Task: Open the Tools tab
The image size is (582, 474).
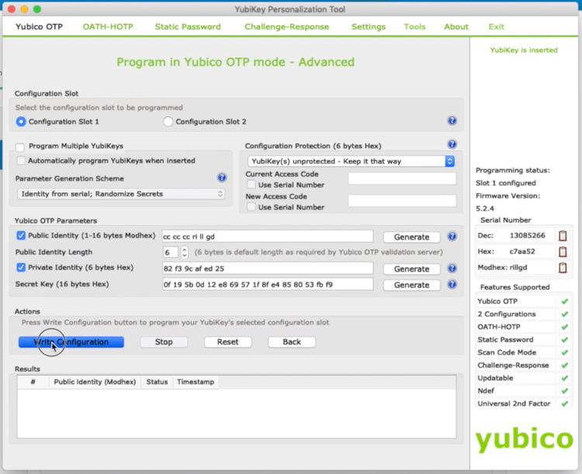Action: pyautogui.click(x=414, y=26)
